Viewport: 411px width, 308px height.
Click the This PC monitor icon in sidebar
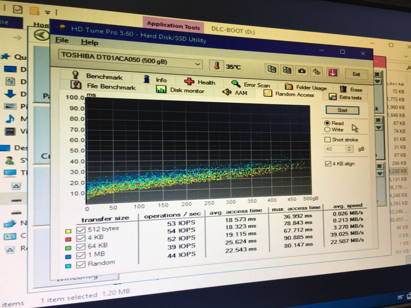[10, 172]
